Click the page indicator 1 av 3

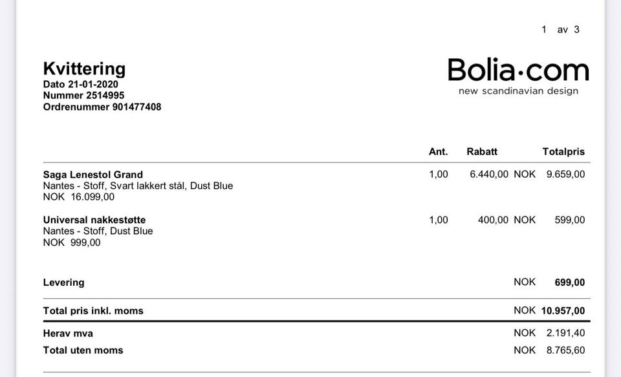click(x=560, y=30)
